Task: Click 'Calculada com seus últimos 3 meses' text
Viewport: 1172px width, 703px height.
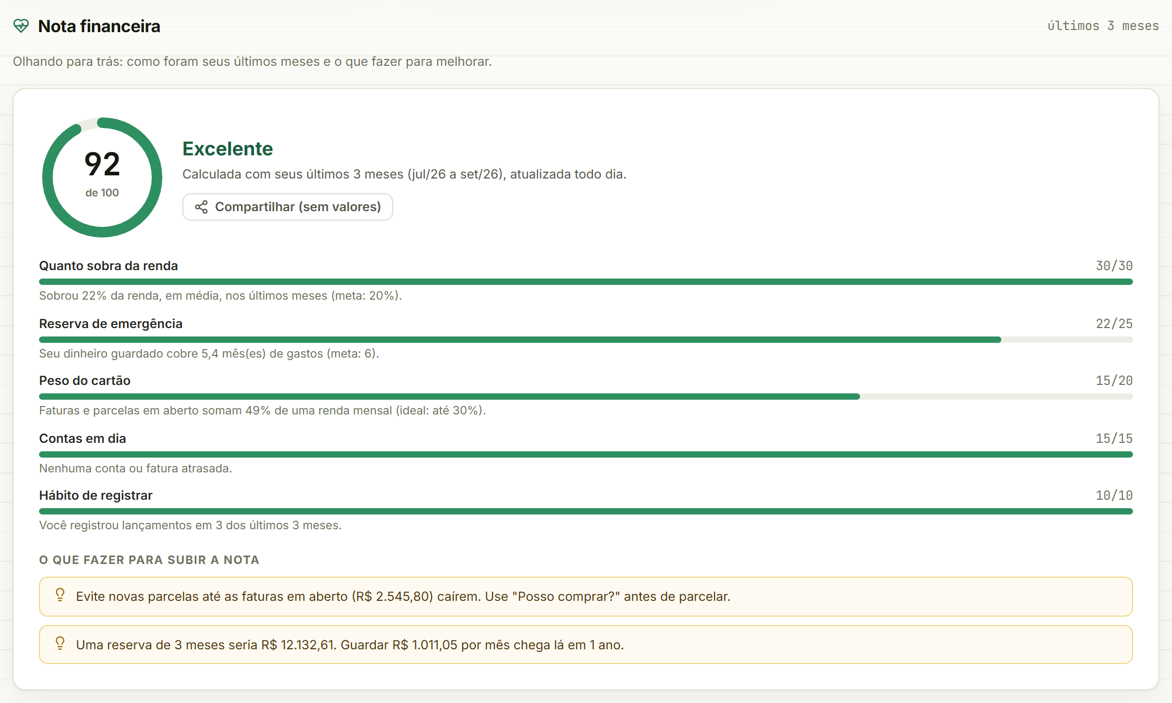Action: [404, 174]
